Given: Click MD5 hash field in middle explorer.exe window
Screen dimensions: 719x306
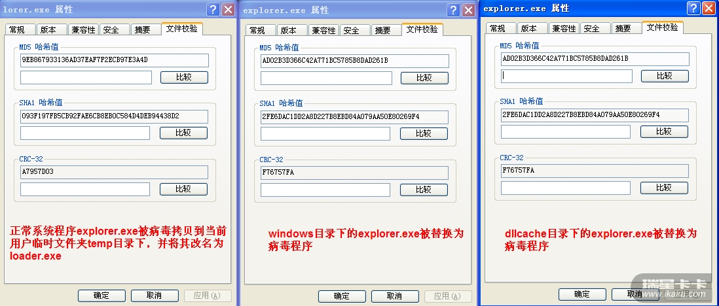Looking at the screenshot, I should 355,61.
